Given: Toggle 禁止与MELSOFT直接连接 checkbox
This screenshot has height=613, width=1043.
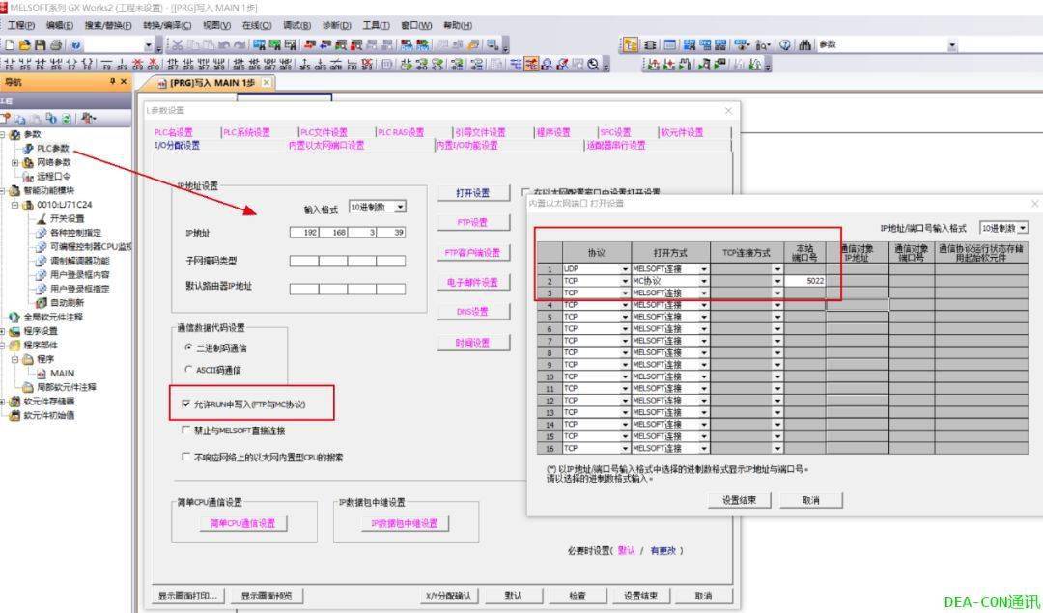Looking at the screenshot, I should pos(186,431).
